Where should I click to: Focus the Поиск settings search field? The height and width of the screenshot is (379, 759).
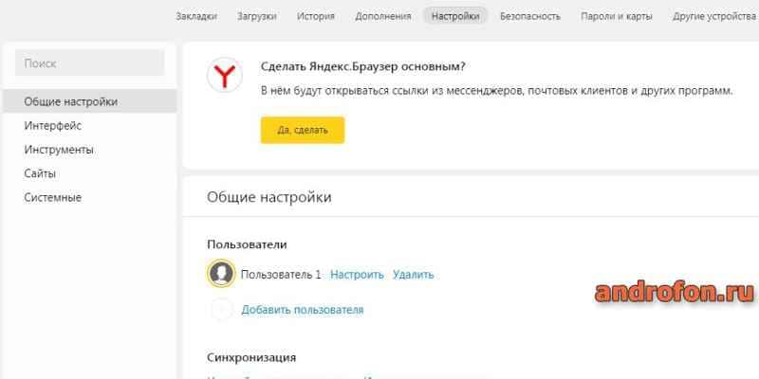coord(90,63)
